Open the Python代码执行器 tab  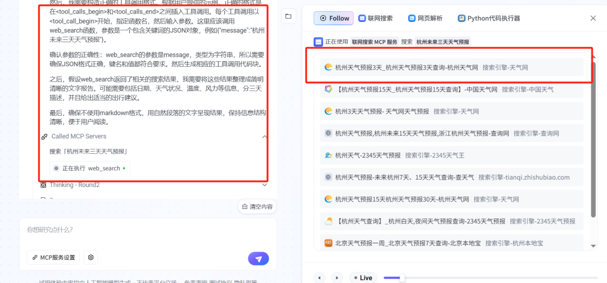pos(489,18)
